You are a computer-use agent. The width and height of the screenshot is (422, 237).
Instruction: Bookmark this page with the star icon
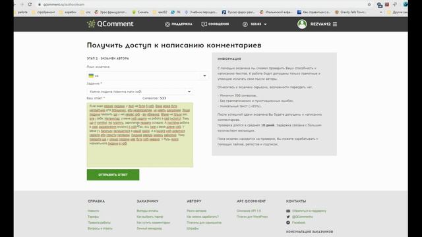369,5
